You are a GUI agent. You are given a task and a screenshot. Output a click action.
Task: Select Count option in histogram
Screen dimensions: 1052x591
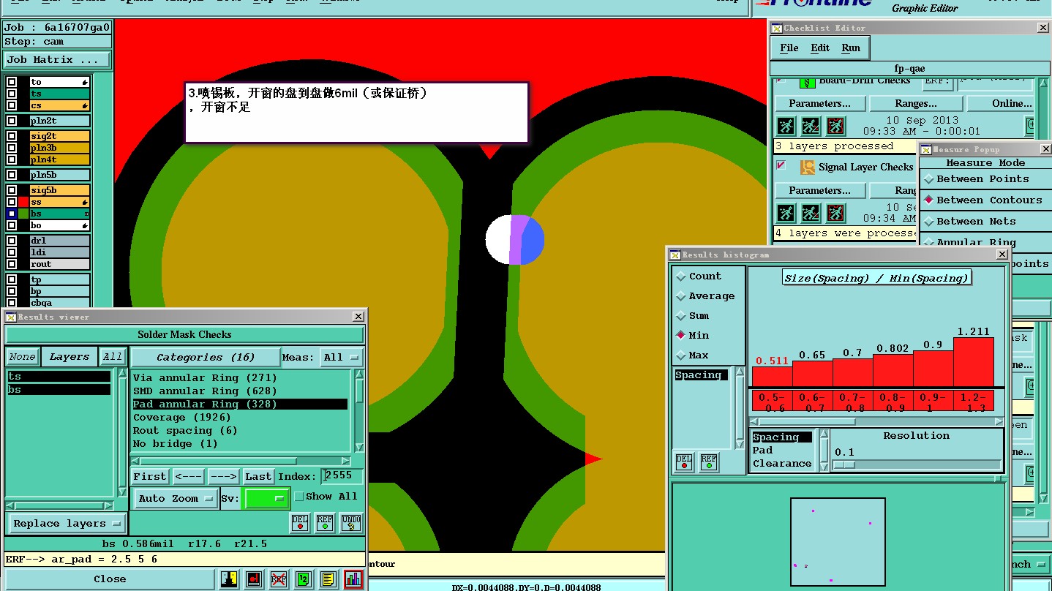pyautogui.click(x=681, y=276)
